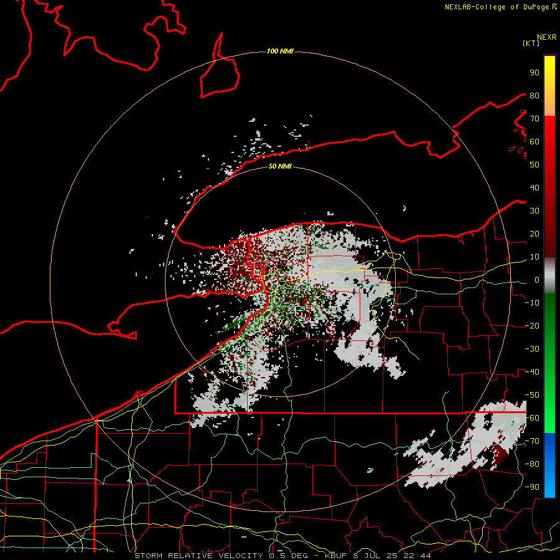Click the gray zero-velocity segment of the color bar

pos(549,276)
